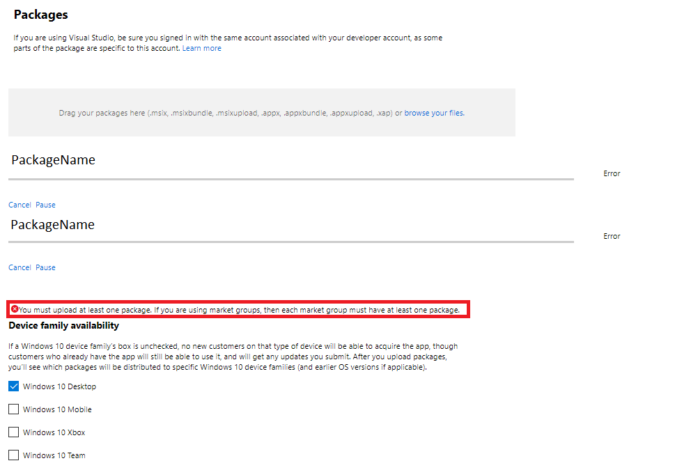
Task: Click the Device family availability heading
Action: pyautogui.click(x=63, y=325)
